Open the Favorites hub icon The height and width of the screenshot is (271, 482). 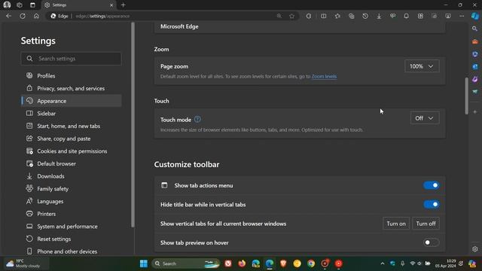pos(337,16)
